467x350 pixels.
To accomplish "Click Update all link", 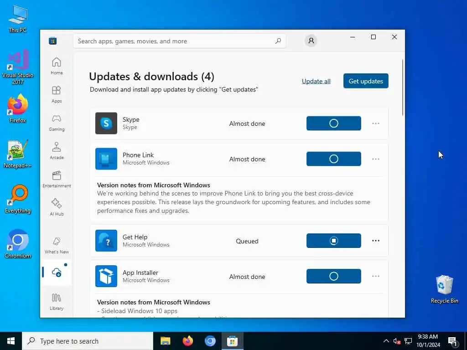I will 316,81.
